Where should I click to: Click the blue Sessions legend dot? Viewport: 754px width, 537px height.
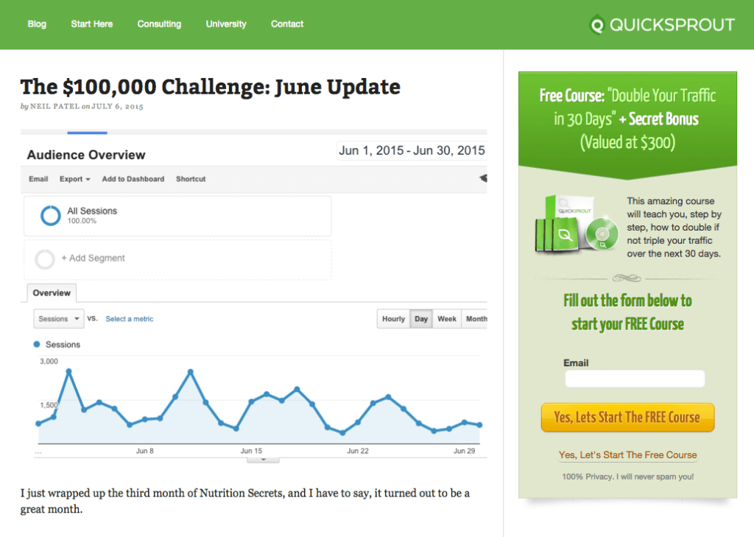37,344
